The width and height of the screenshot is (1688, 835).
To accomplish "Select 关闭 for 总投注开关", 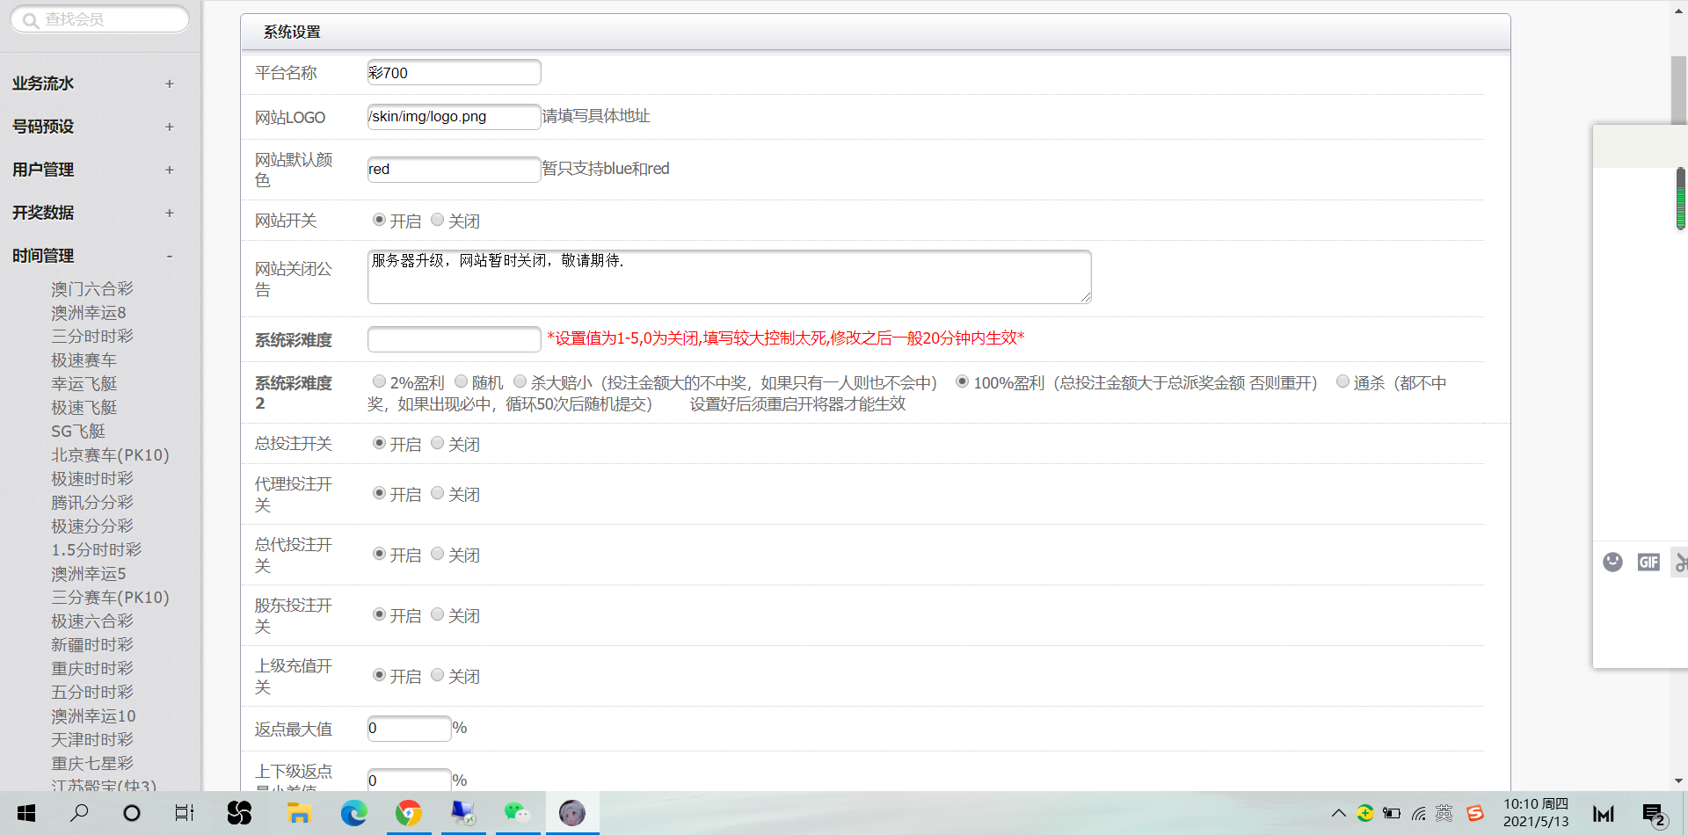I will [x=437, y=443].
